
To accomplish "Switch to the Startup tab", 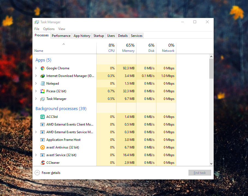I will point(99,36).
